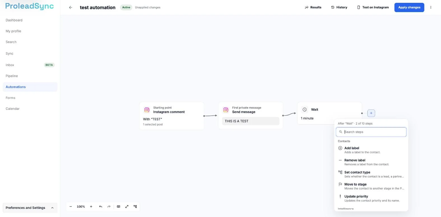441x217 pixels.
Task: Open keyboard shortcuts icon
Action: [x=118, y=207]
